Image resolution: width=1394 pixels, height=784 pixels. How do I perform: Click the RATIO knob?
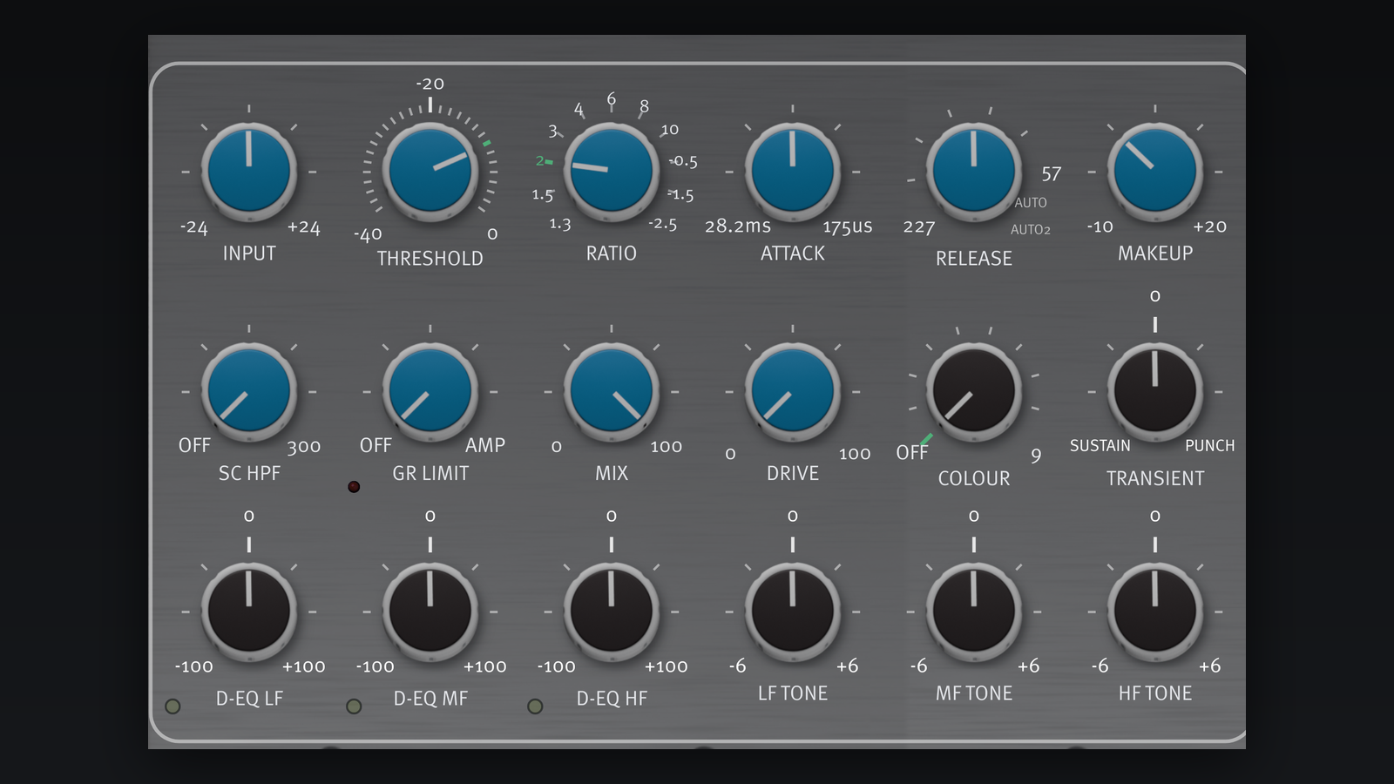(612, 172)
